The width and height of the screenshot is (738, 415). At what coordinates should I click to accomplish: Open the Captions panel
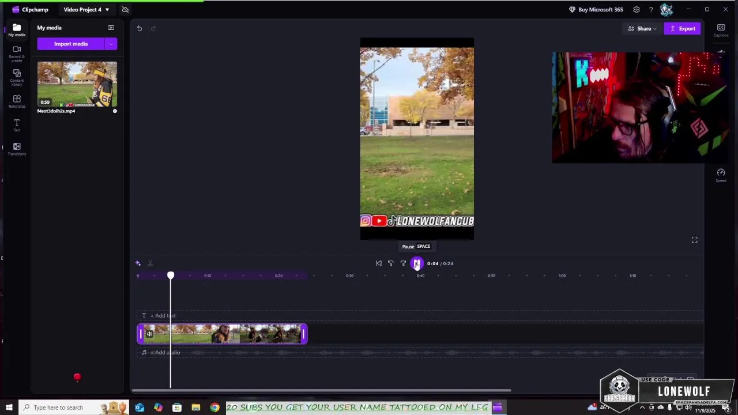point(721,31)
